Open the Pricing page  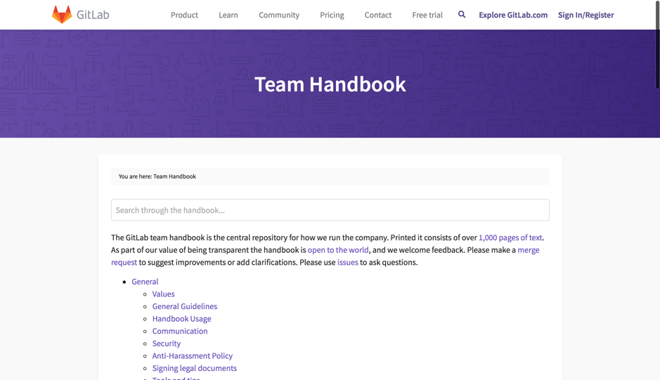point(332,15)
